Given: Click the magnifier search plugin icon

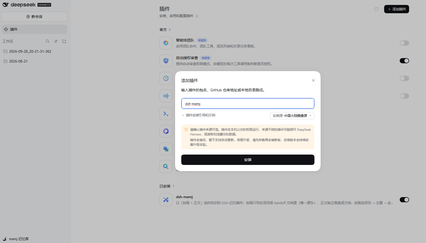Looking at the screenshot, I should tap(166, 166).
